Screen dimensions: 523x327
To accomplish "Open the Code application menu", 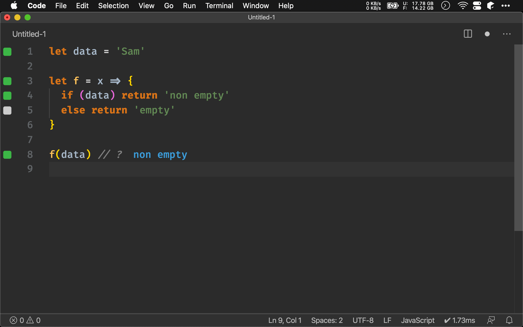I will (x=37, y=6).
